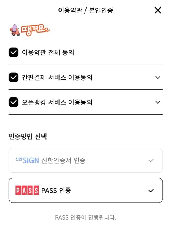This screenshot has height=234, width=171.
Task: Click the orange 땡겨요 brand text logo
Action: coord(35,30)
